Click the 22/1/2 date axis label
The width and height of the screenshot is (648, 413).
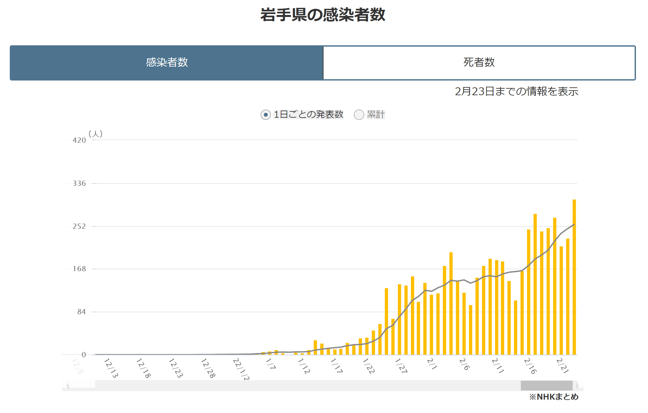tap(241, 369)
